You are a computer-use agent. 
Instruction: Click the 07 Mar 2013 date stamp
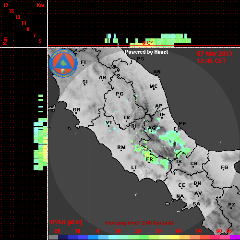coord(215,54)
